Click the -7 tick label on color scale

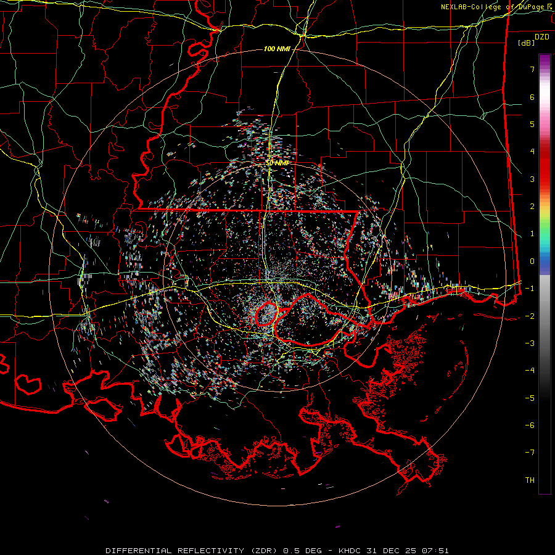(530, 453)
